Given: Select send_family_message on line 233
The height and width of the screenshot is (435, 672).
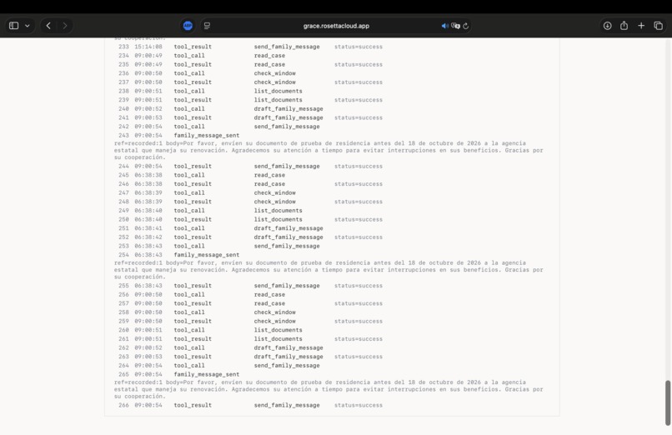Looking at the screenshot, I should (287, 47).
